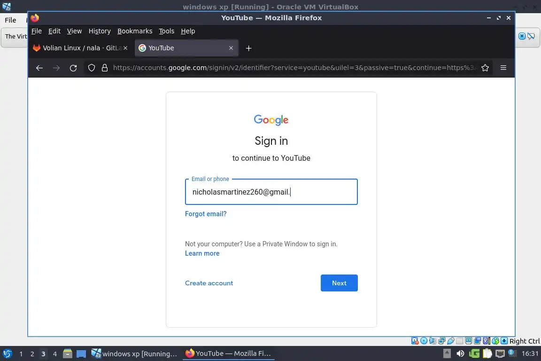Select the YouTube browser tab
The height and width of the screenshot is (361, 541).
pos(186,48)
